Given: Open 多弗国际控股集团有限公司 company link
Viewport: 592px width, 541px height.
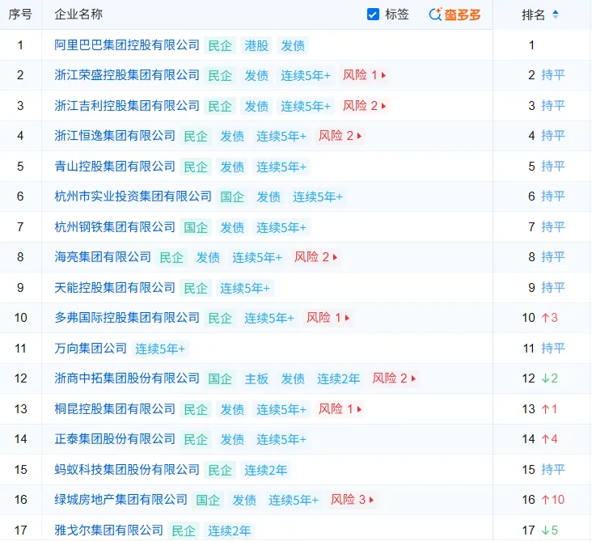Looking at the screenshot, I should [127, 318].
